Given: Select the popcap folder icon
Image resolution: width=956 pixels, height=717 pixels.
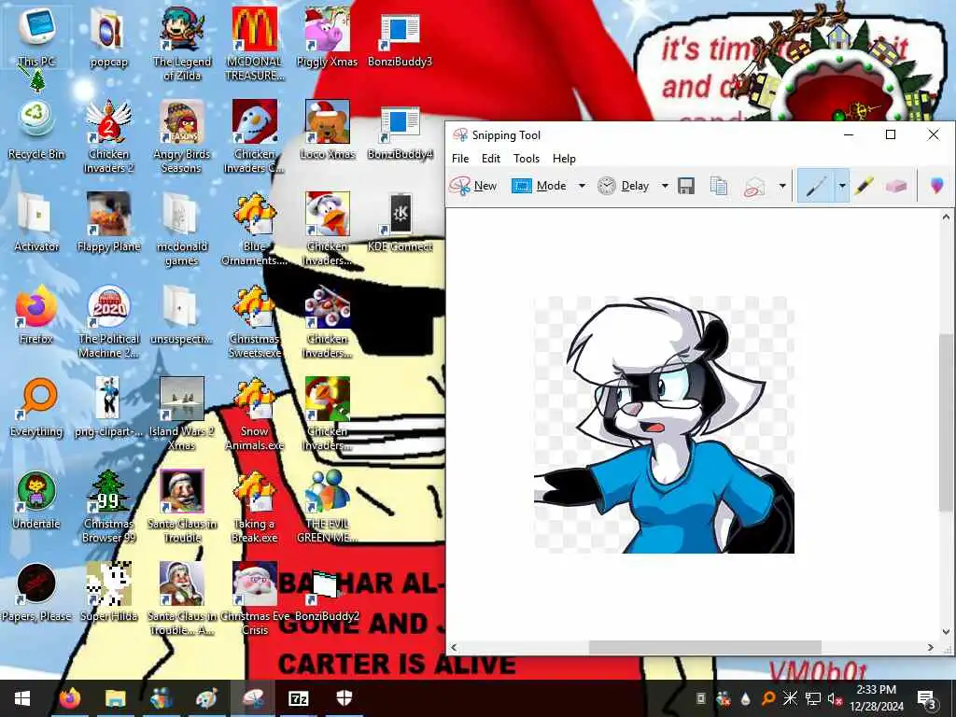Looking at the screenshot, I should click(108, 37).
